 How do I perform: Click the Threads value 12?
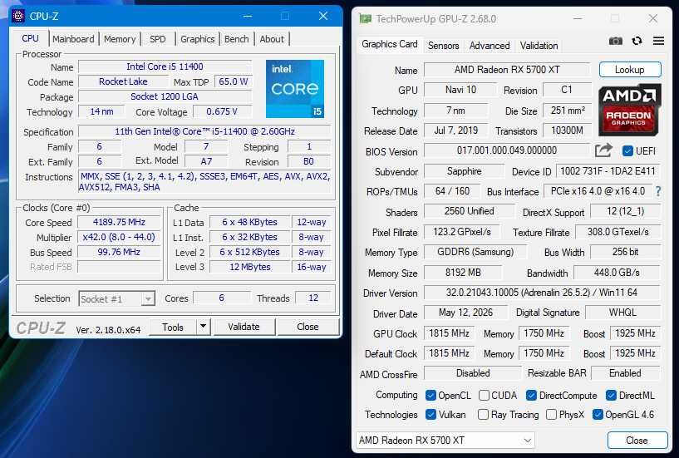point(313,298)
